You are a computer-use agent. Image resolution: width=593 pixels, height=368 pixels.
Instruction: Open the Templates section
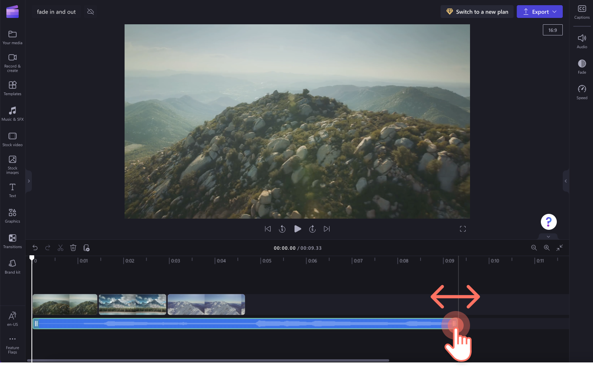(x=12, y=88)
